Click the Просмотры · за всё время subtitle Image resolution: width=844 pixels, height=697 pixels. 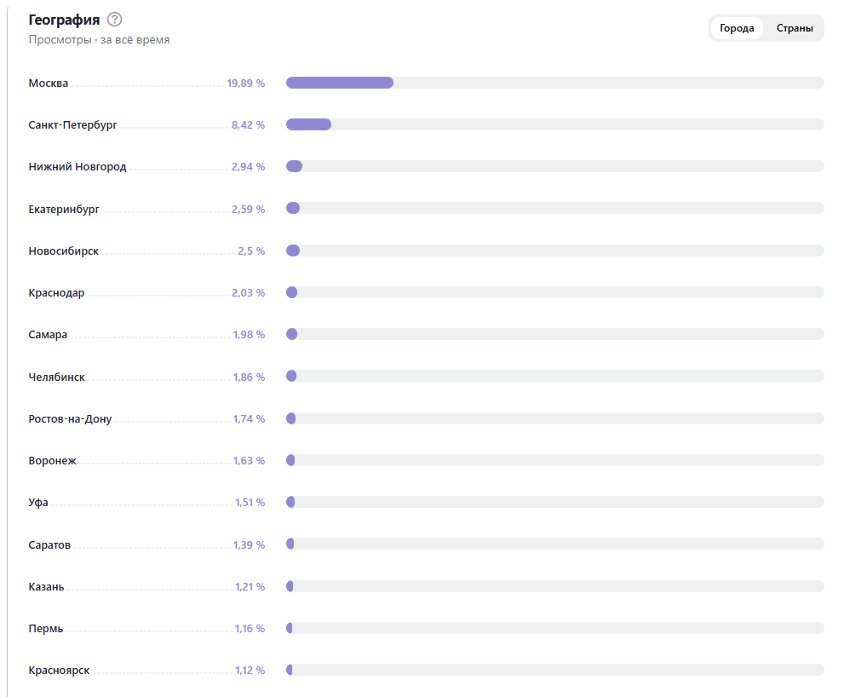pos(99,39)
